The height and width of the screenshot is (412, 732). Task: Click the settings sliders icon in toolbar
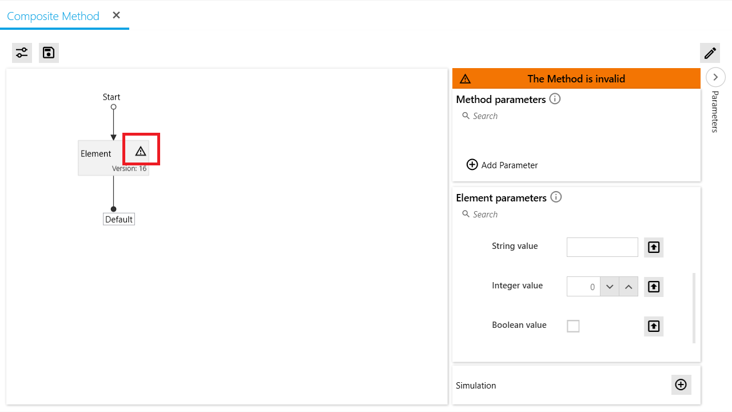click(x=22, y=53)
